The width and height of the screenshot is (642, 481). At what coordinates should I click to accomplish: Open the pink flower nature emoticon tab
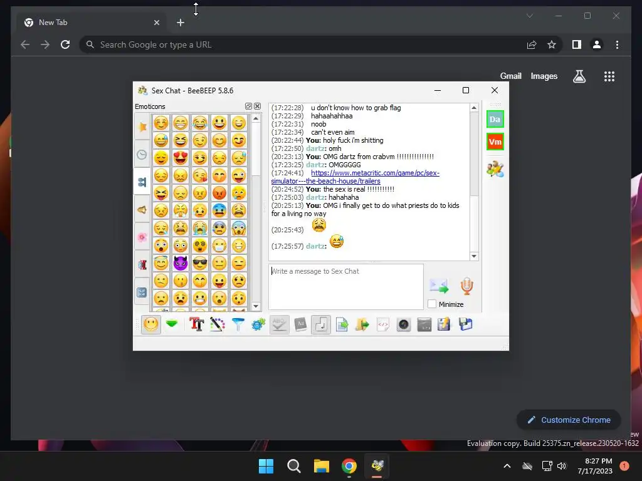pos(142,237)
